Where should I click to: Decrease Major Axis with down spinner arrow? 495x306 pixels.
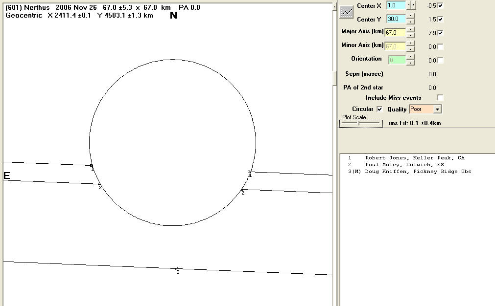pos(410,35)
